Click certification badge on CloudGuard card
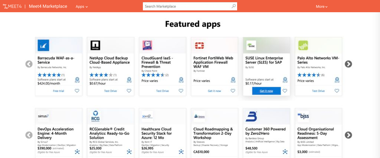The width and height of the screenshot is (380, 158). (x=181, y=80)
